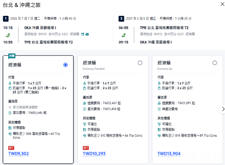Click the text 退票費用：TWD1,891 起
The height and width of the screenshot is (165, 225).
point(179,103)
